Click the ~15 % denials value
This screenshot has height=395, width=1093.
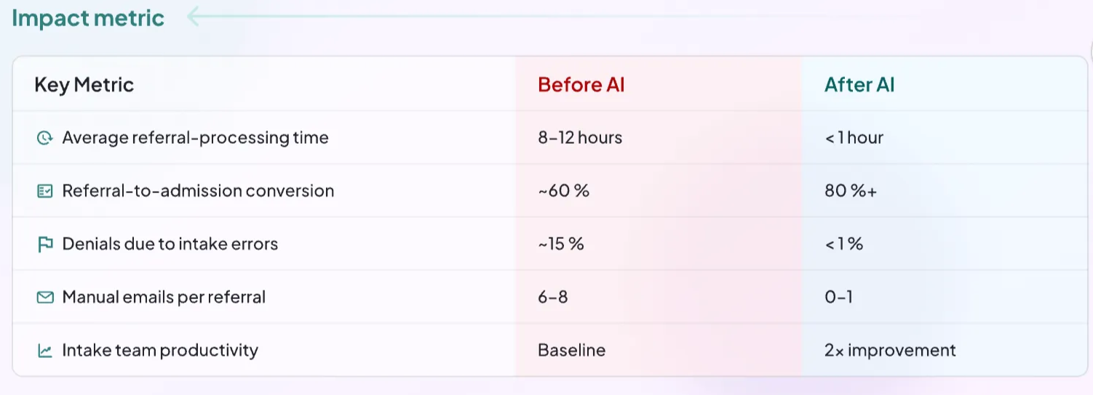coord(561,244)
